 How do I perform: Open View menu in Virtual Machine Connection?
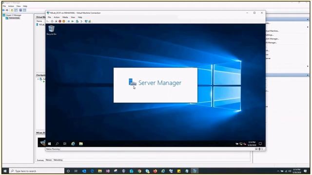click(73, 17)
